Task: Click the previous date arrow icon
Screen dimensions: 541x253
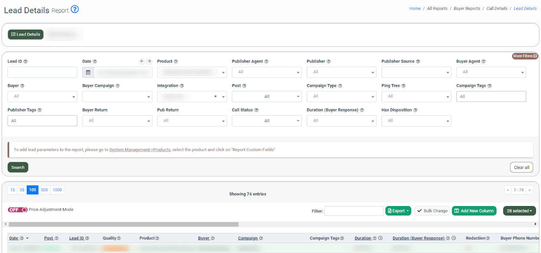Action: [142, 61]
